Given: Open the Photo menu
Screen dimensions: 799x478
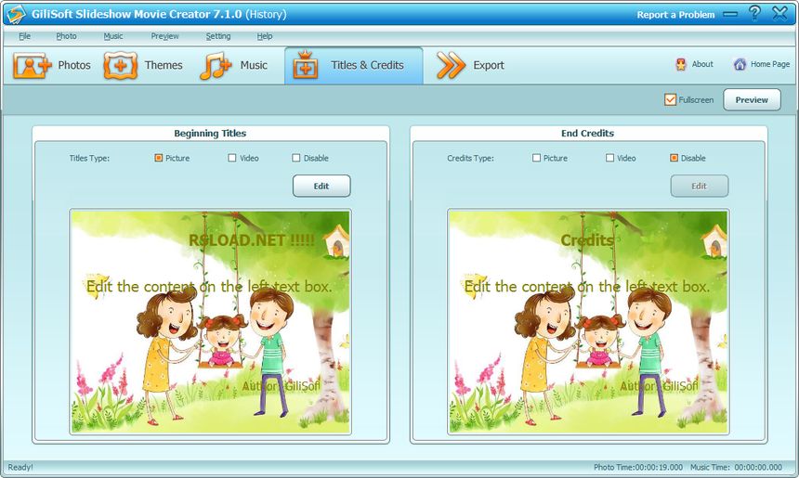Looking at the screenshot, I should pyautogui.click(x=66, y=36).
